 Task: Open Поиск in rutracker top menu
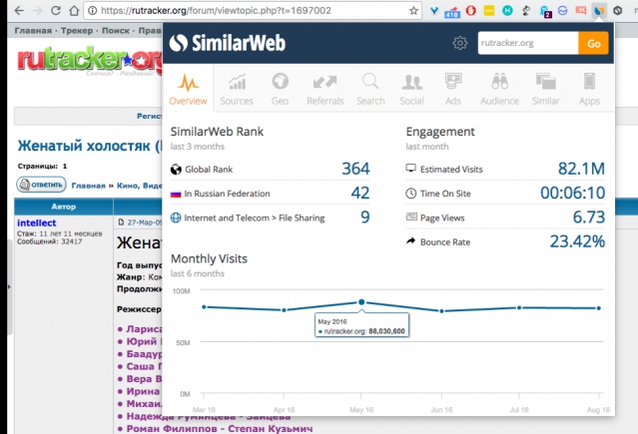click(x=116, y=31)
